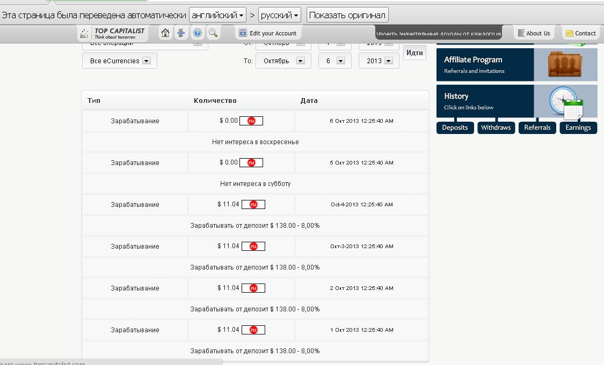The image size is (604, 365).
Task: Click the History clock calendar icon
Action: (566, 101)
